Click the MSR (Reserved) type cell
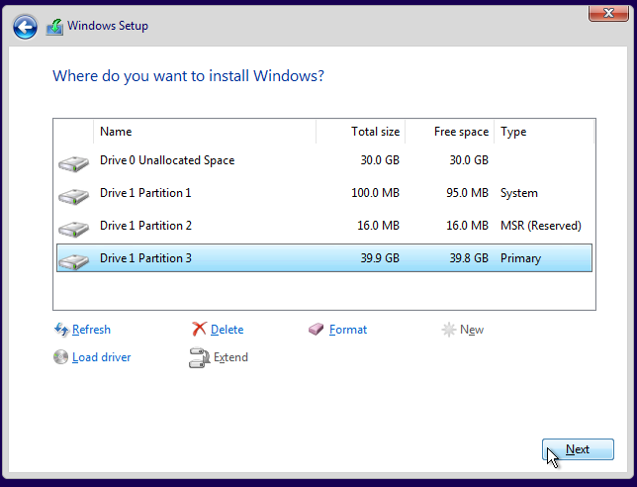This screenshot has width=637, height=487. 541,226
